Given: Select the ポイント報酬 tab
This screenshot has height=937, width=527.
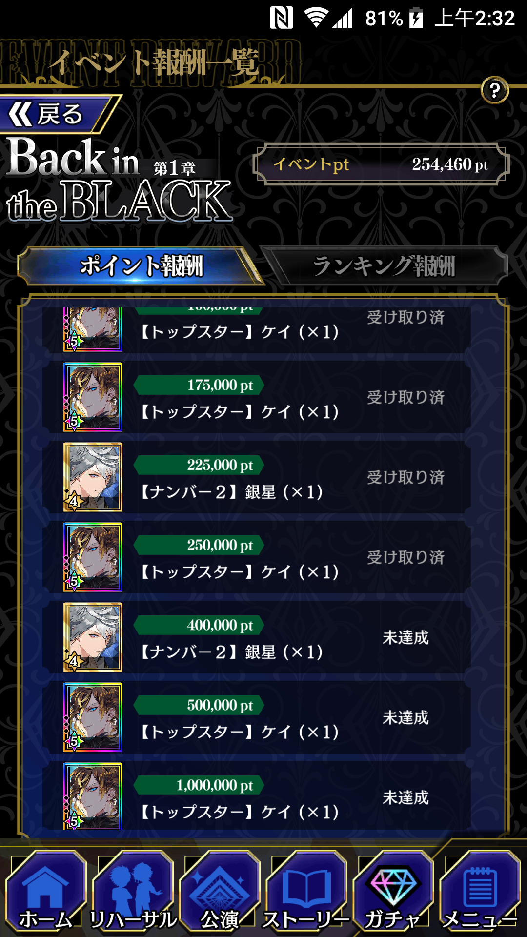Looking at the screenshot, I should [141, 266].
